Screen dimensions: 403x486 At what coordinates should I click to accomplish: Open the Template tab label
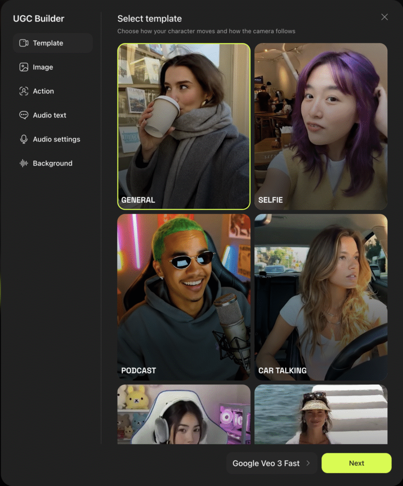click(x=48, y=43)
